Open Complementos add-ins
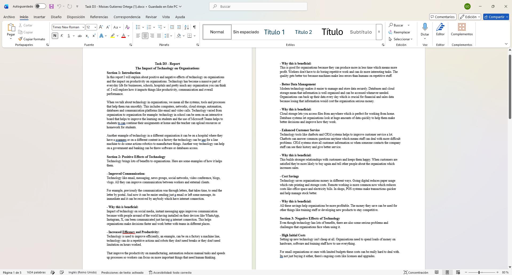 pos(462,30)
